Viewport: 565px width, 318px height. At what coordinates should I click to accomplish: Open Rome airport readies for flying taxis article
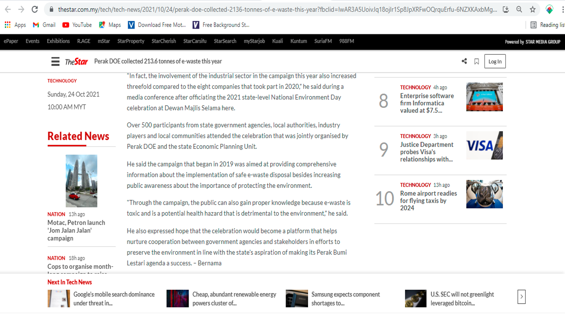(x=428, y=201)
